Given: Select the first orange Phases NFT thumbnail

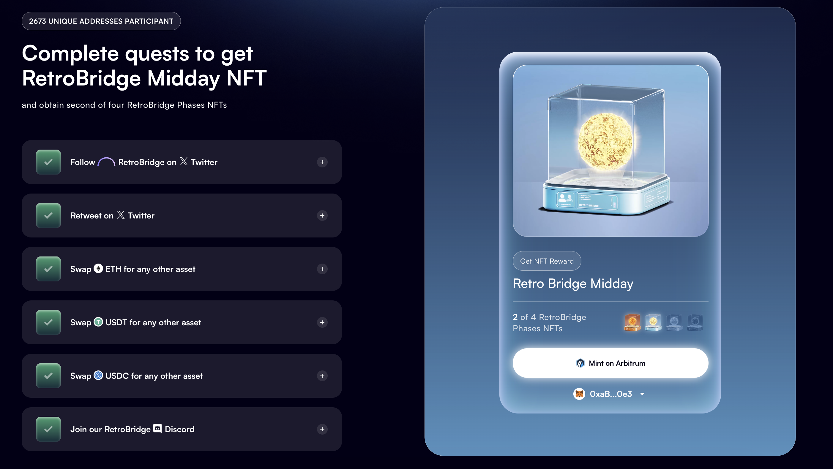Looking at the screenshot, I should [x=632, y=322].
